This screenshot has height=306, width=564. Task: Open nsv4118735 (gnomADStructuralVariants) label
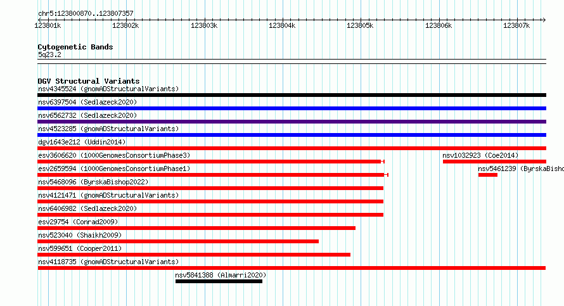pyautogui.click(x=108, y=262)
